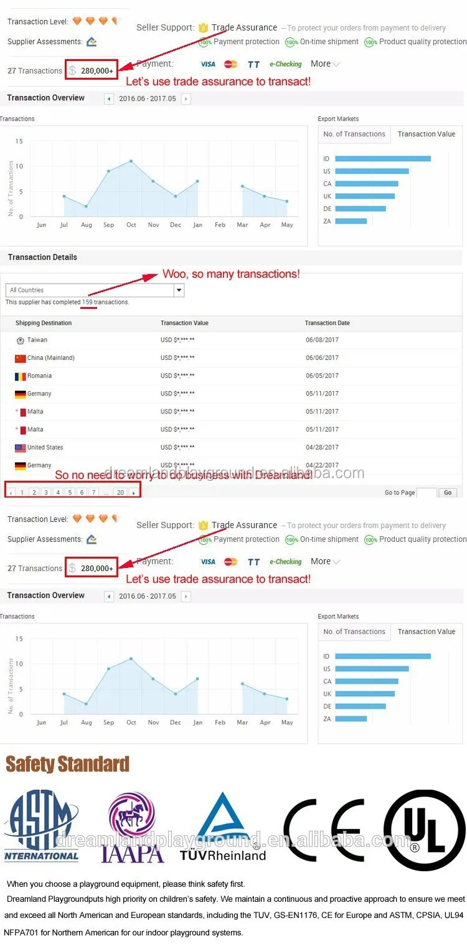
Task: Click the ASTM International logo
Action: 41,825
